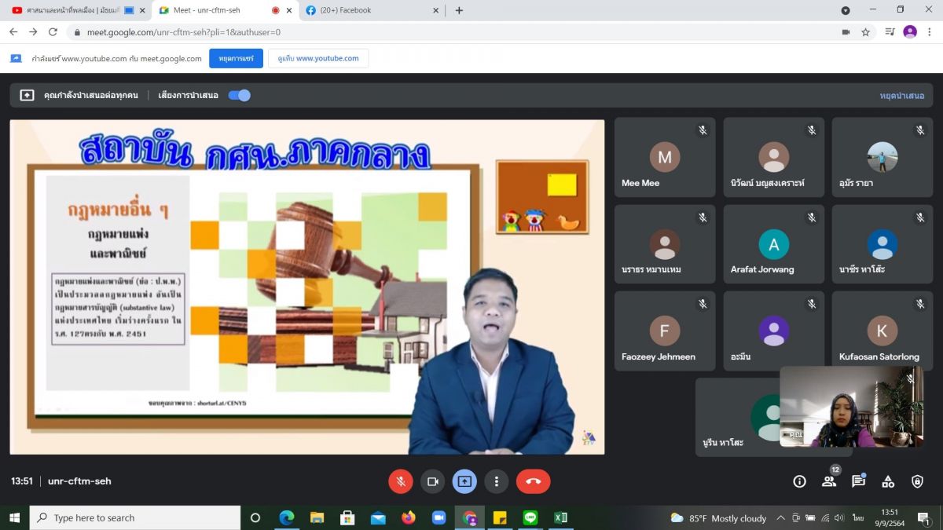943x530 pixels.
Task: Click the present screen icon
Action: (x=464, y=481)
